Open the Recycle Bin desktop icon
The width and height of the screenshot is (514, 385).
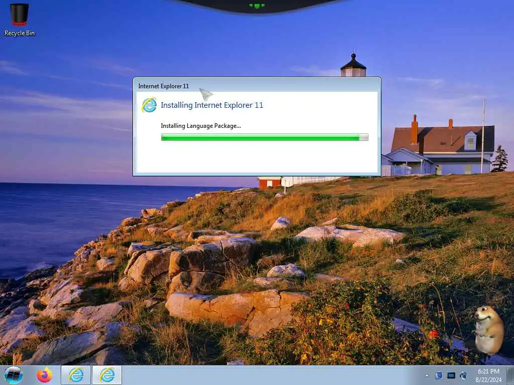(x=20, y=20)
